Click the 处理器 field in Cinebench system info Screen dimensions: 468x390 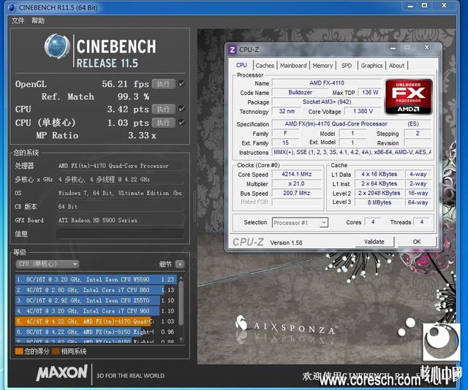pos(120,166)
